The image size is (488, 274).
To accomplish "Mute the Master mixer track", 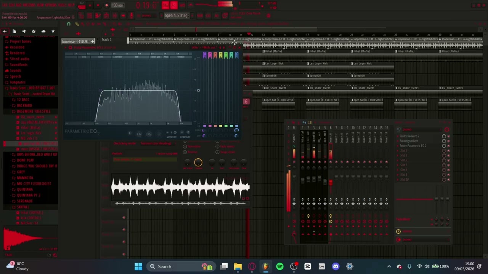I will [294, 162].
